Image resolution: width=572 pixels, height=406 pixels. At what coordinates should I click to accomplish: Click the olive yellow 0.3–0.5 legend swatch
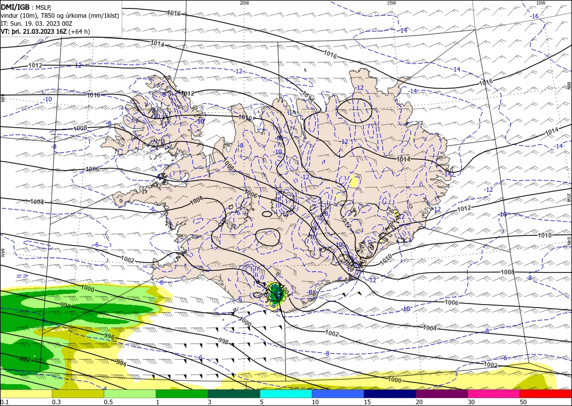(78, 394)
